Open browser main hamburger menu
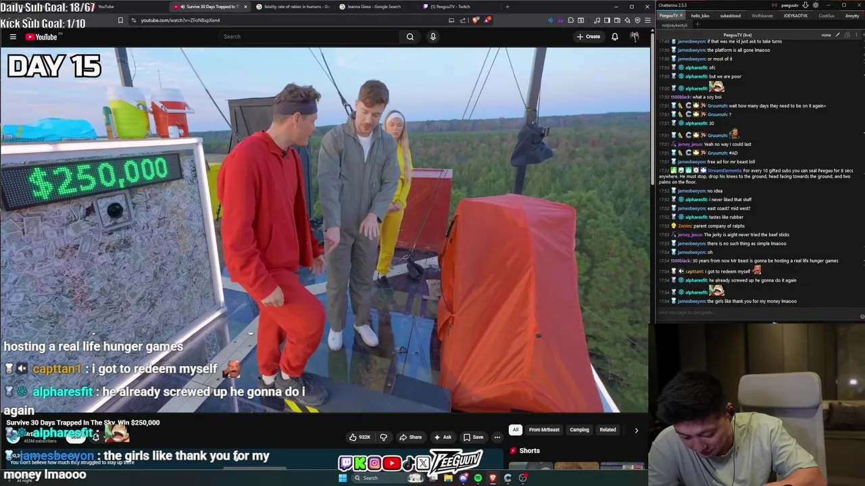 point(647,20)
